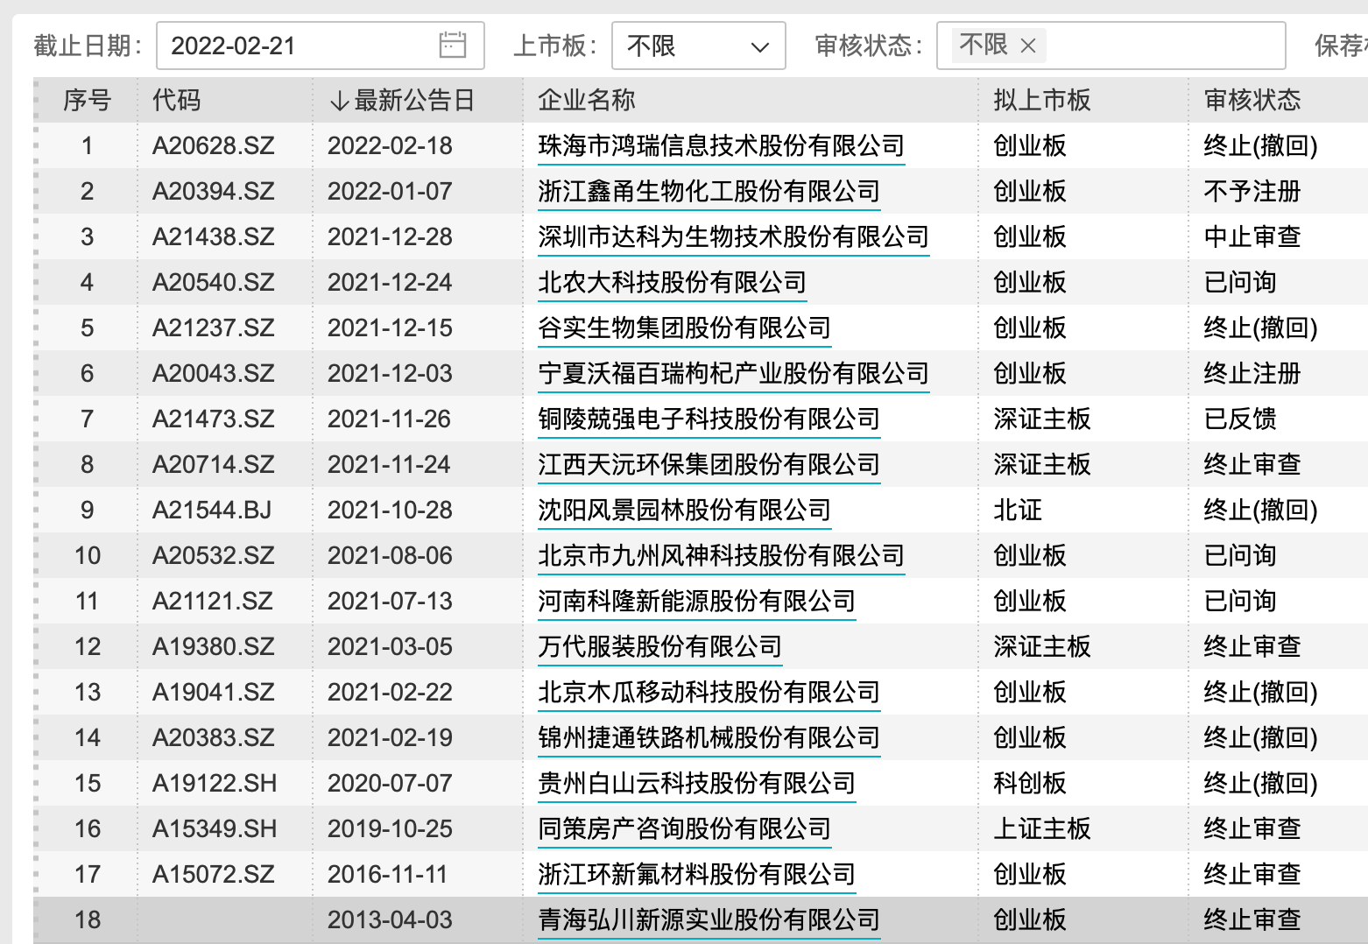Screen dimensions: 1368x944
Task: Open 江西天沅环保集团股份有限公司 link
Action: 709,464
